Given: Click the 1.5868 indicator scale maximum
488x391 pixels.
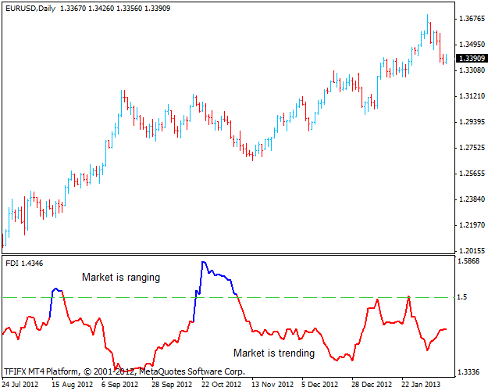Looking at the screenshot, I should [470, 261].
